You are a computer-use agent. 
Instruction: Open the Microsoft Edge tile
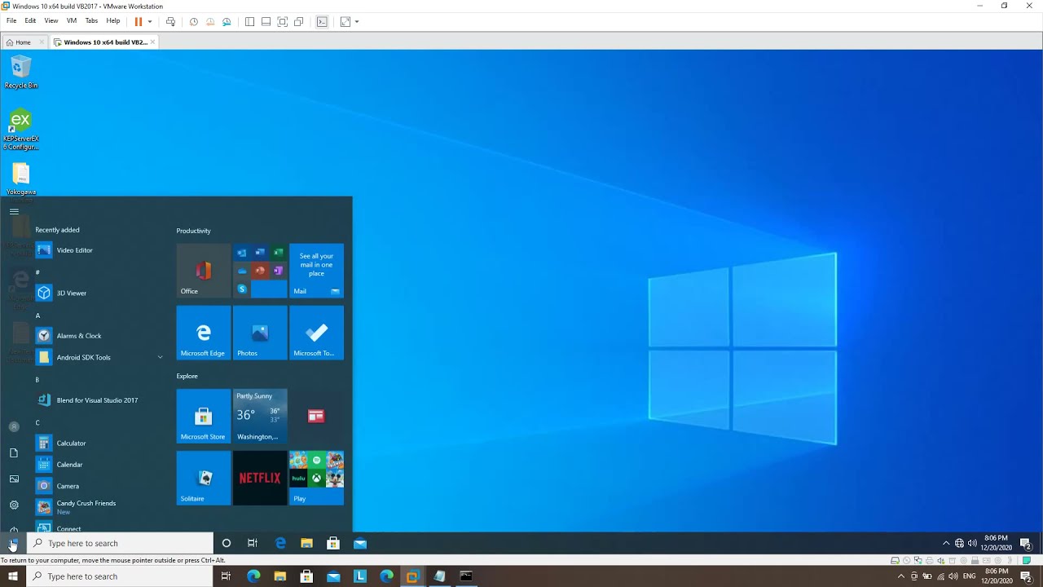pos(204,333)
